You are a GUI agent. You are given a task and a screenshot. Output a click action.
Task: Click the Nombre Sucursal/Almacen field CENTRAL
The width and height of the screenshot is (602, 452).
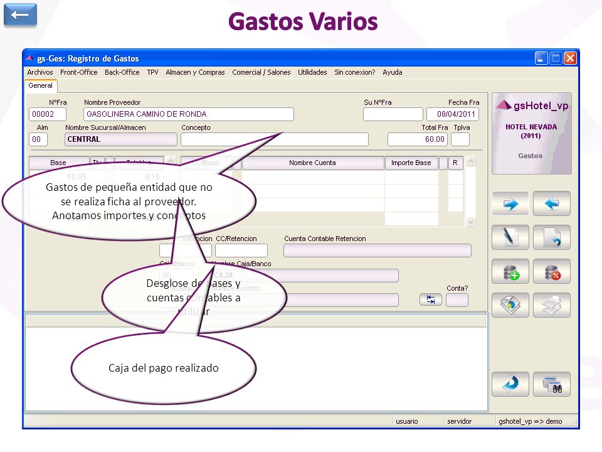[121, 139]
